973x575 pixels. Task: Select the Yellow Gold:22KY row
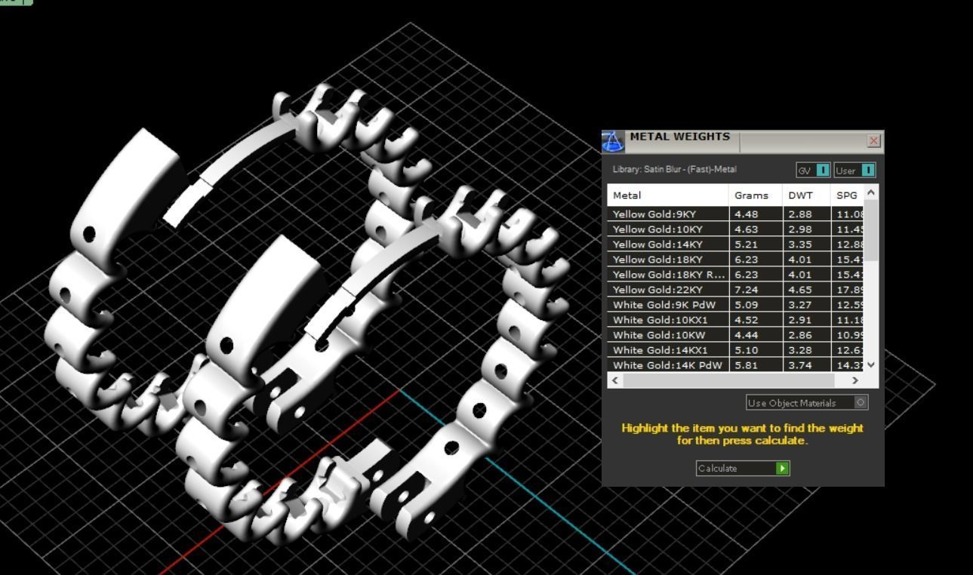click(x=736, y=290)
